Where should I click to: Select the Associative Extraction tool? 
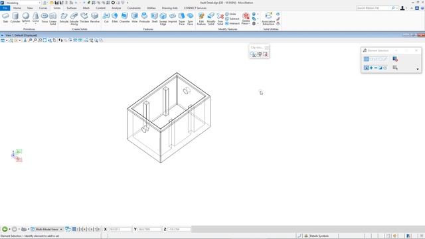(268, 19)
